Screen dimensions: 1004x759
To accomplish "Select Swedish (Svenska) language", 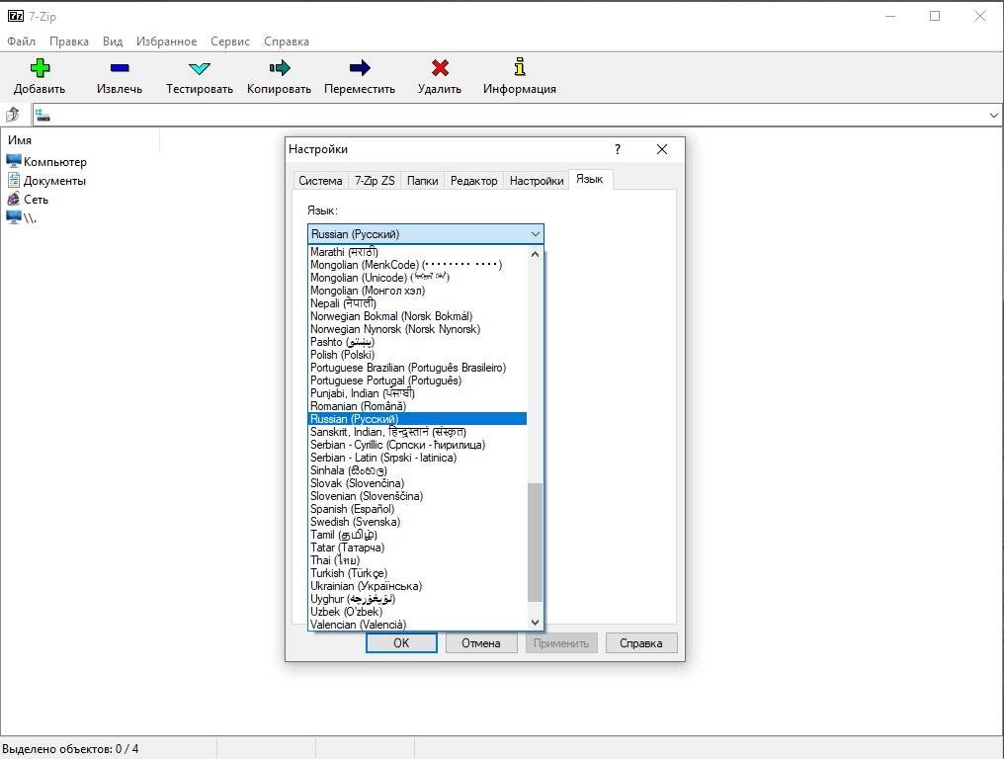I will click(417, 522).
